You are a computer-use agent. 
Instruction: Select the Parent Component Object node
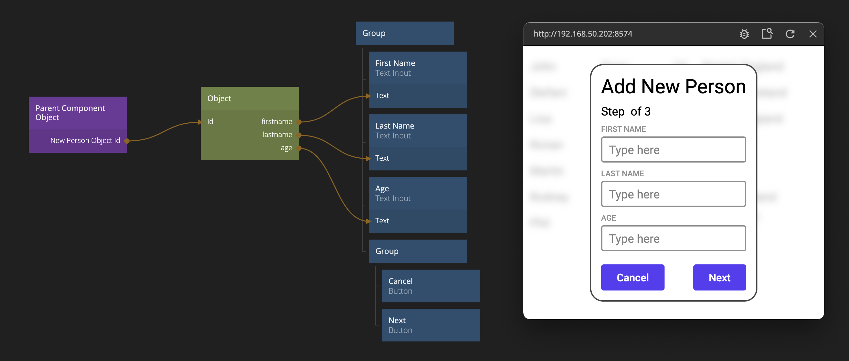(x=78, y=113)
